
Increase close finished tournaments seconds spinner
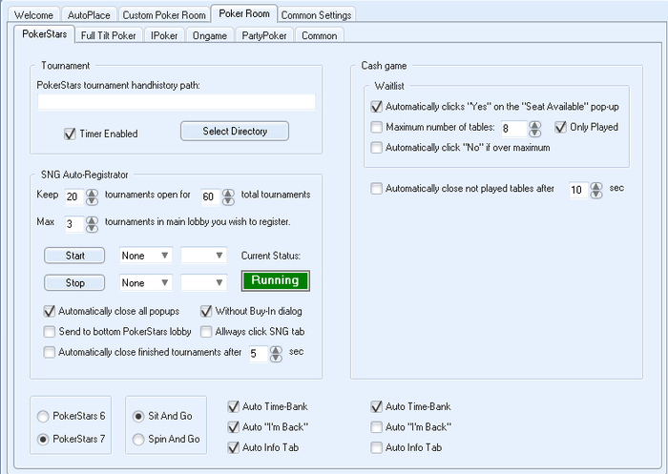pyautogui.click(x=276, y=348)
